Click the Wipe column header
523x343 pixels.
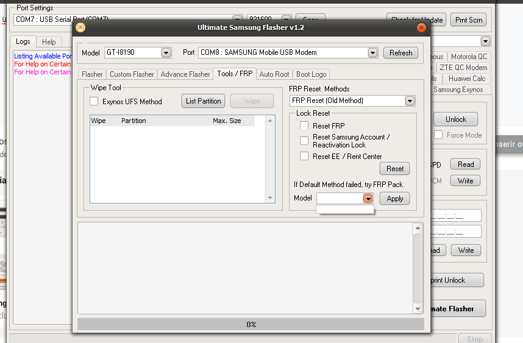click(x=98, y=121)
